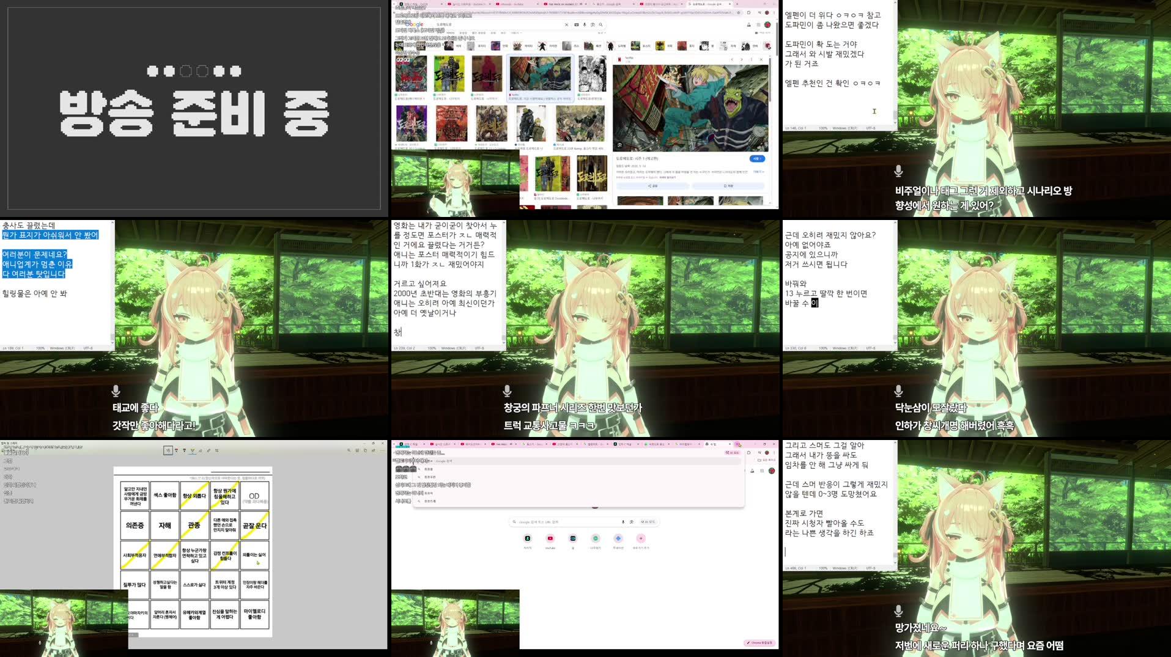Select the eraser tool in Snip & Sketch toolbar
Screen dimensions: 1171x657
201,451
